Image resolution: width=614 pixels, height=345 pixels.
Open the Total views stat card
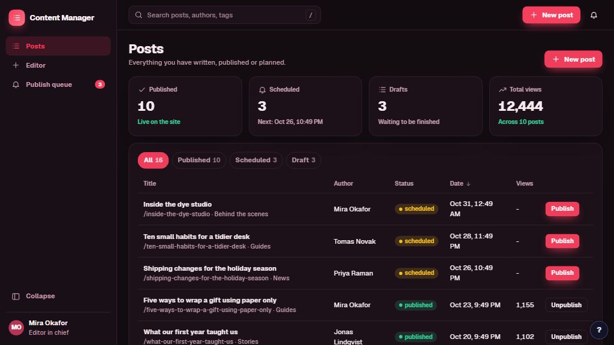(x=546, y=106)
